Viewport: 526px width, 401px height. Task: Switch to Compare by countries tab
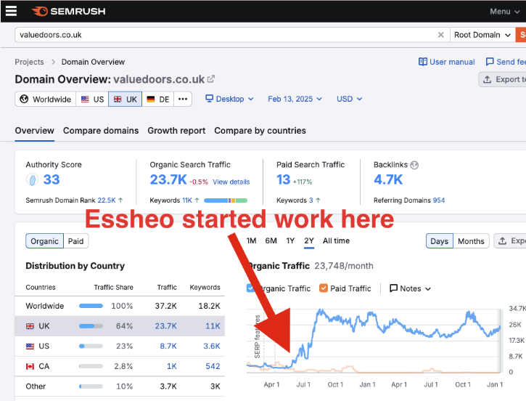pyautogui.click(x=260, y=131)
